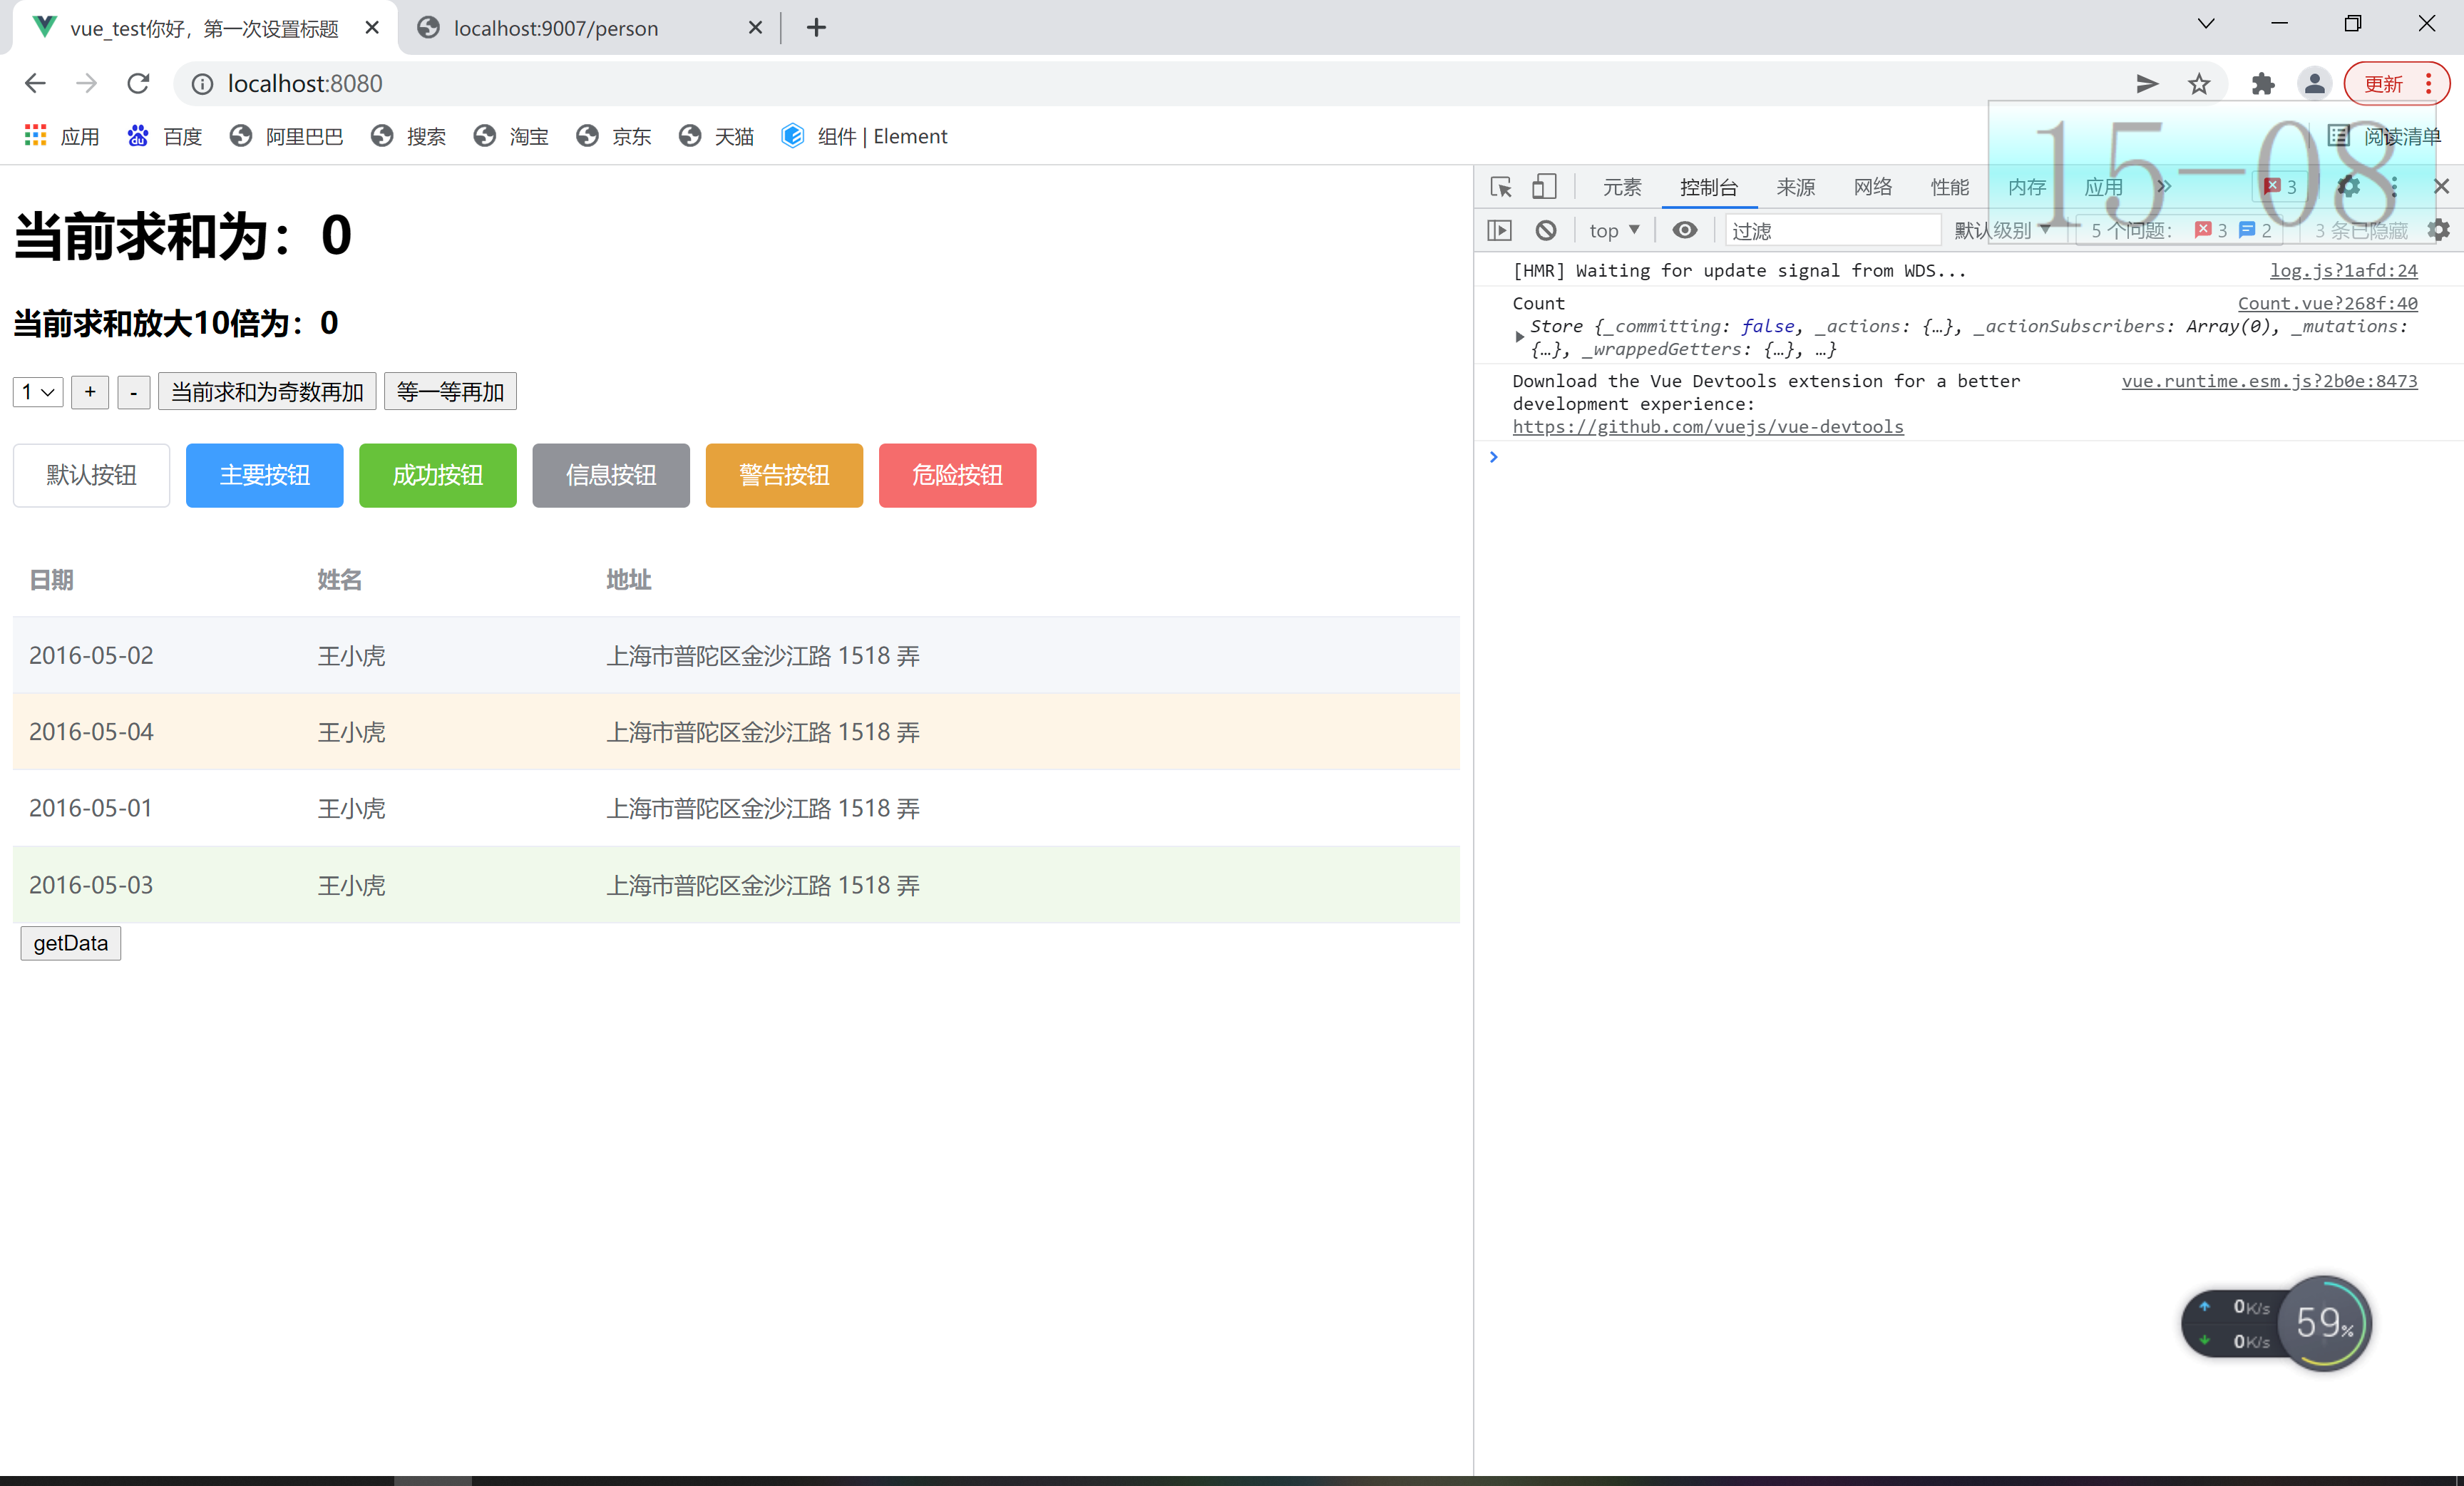Open the 百度 bookmark
Image resolution: width=2464 pixels, height=1486 pixels.
(x=165, y=136)
